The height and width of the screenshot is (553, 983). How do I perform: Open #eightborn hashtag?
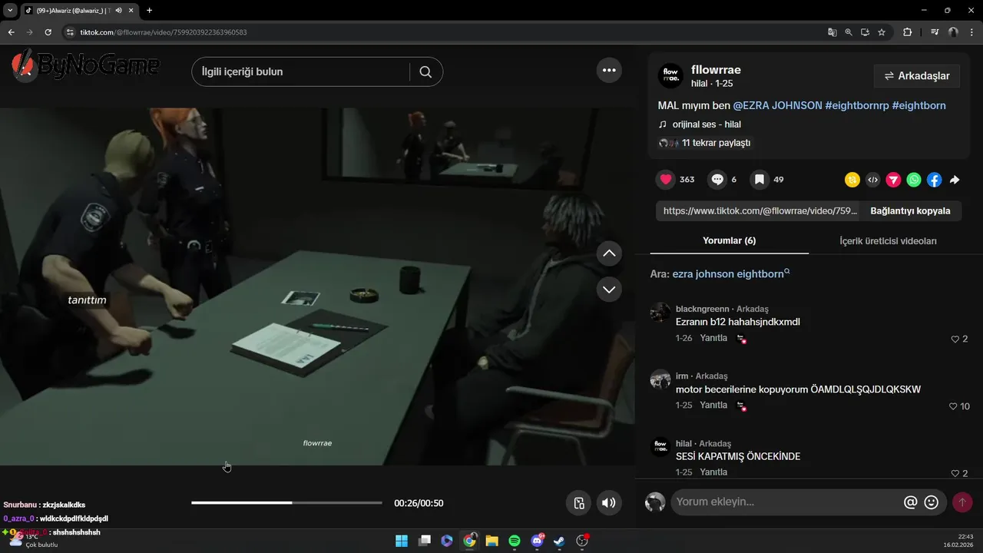(919, 105)
